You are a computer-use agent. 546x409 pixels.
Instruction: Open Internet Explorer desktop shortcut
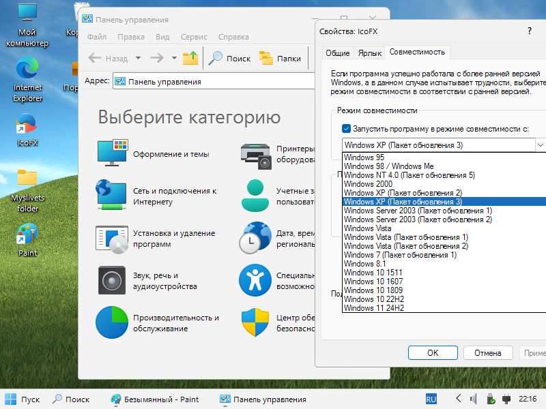pyautogui.click(x=27, y=80)
